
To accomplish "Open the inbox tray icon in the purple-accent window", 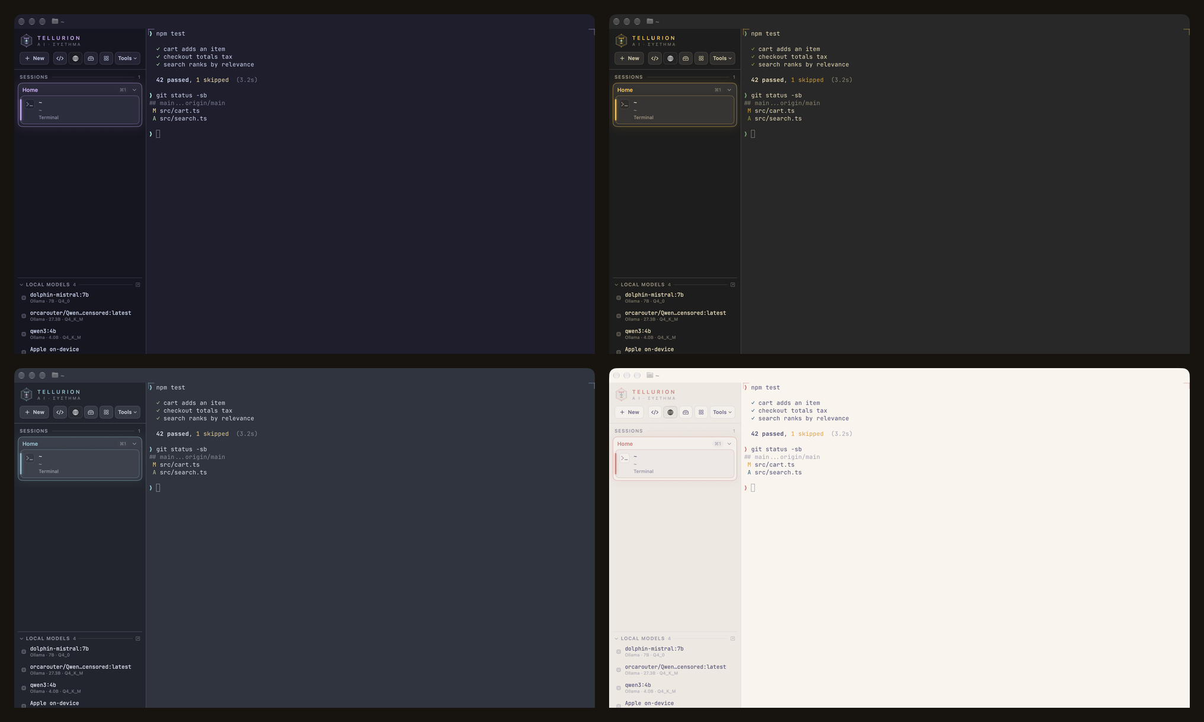I will 91,58.
